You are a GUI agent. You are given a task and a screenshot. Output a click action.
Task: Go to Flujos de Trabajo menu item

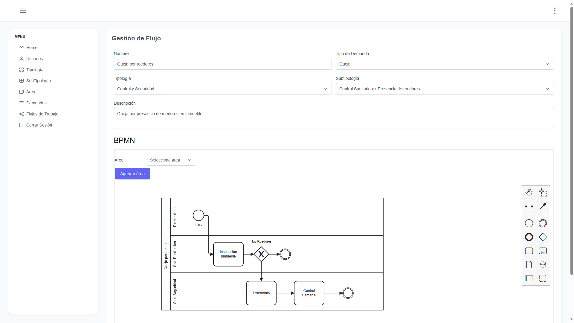click(x=42, y=114)
